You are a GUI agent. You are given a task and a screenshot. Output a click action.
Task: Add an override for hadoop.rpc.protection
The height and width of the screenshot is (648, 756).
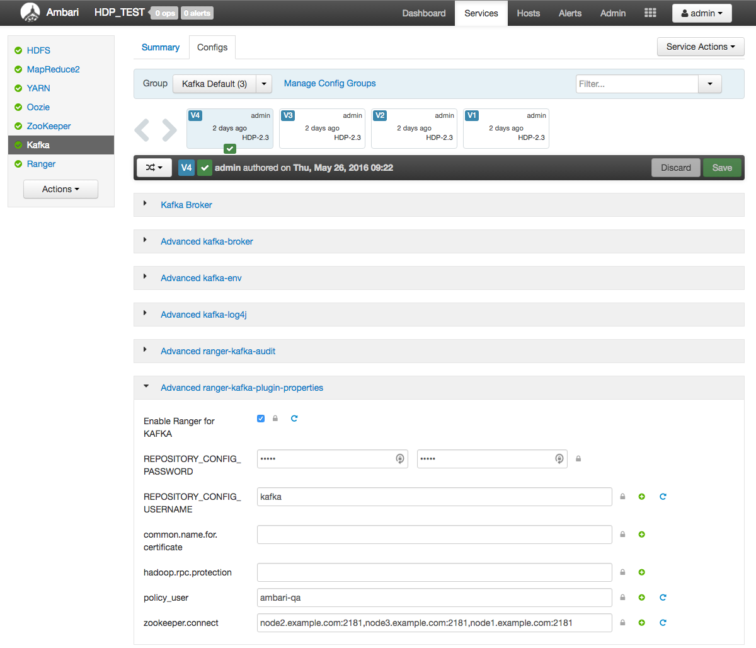point(641,572)
